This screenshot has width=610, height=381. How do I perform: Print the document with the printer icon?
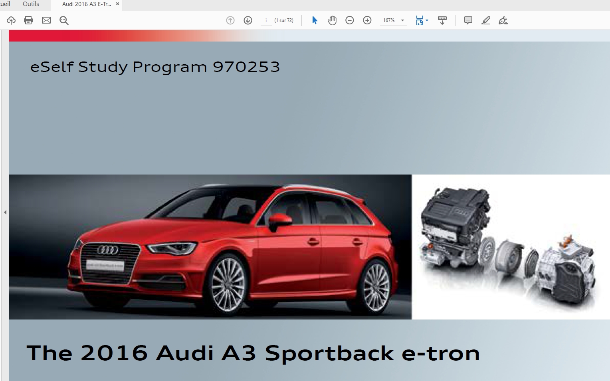28,20
